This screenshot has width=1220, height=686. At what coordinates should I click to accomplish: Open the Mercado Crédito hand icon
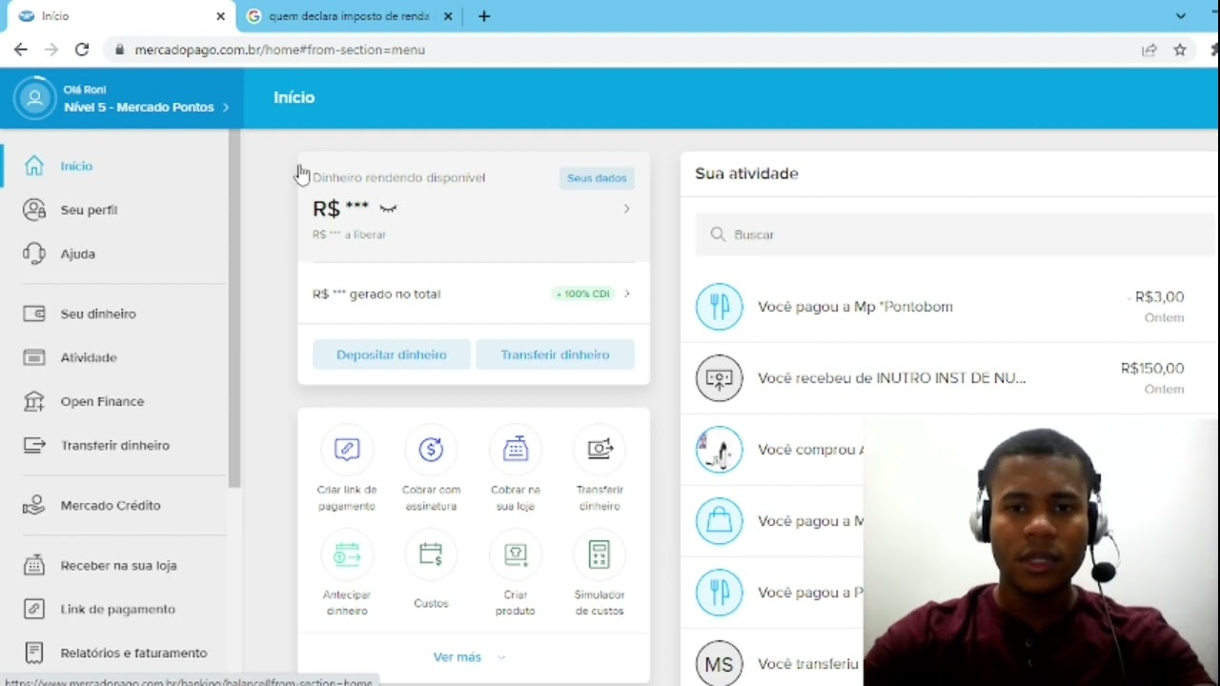coord(34,505)
